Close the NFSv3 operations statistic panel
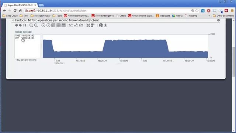Screen dimensions: 236x133 pyautogui.click(x=218, y=20)
